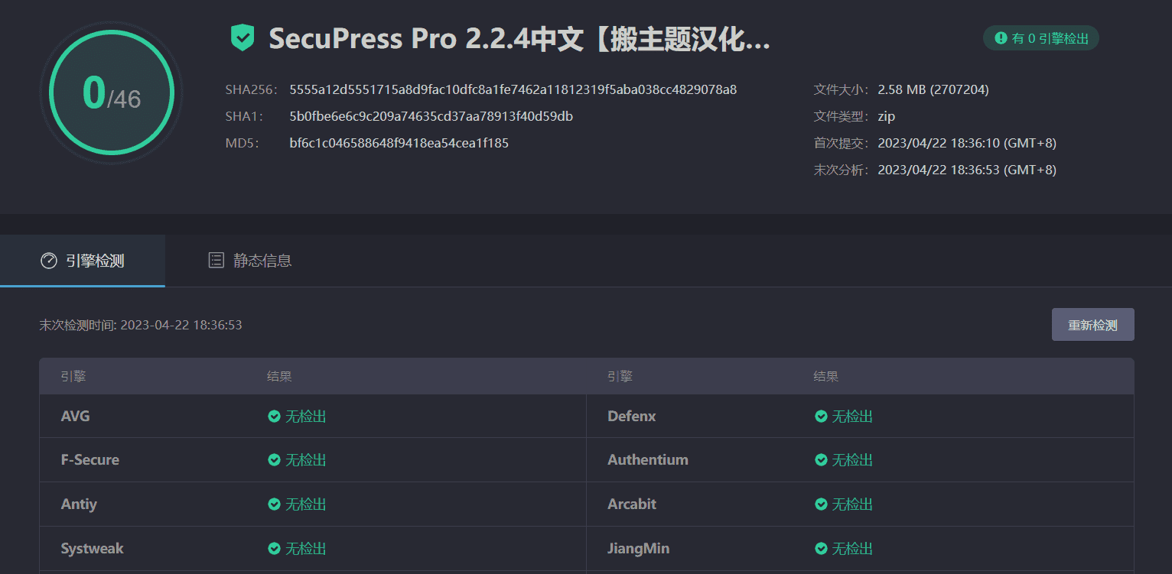Viewport: 1172px width, 574px height.
Task: Click the SHA256: label
Action: click(252, 89)
